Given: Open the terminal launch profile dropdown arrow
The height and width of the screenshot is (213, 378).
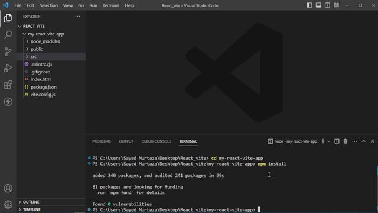Looking at the screenshot, I should [x=328, y=141].
